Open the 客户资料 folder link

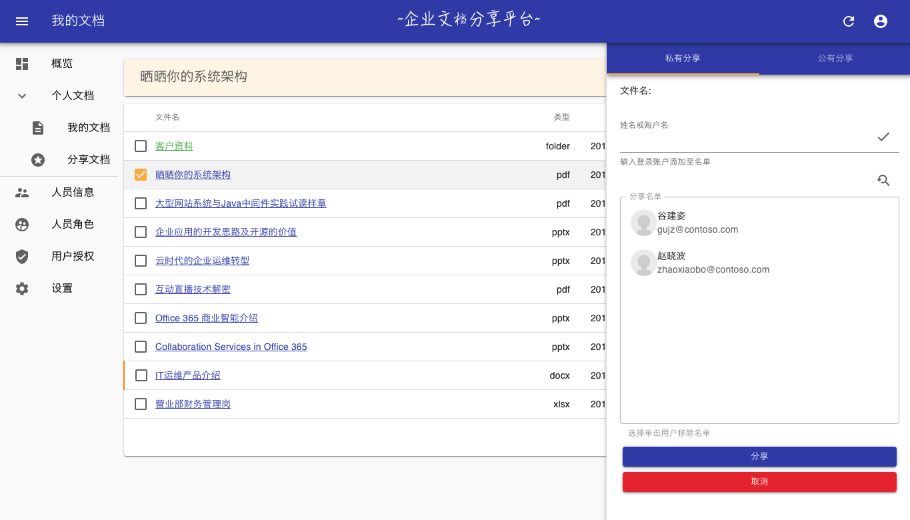point(174,146)
